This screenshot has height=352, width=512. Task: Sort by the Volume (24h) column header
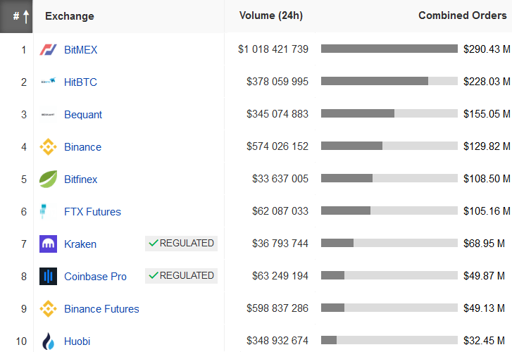(271, 15)
